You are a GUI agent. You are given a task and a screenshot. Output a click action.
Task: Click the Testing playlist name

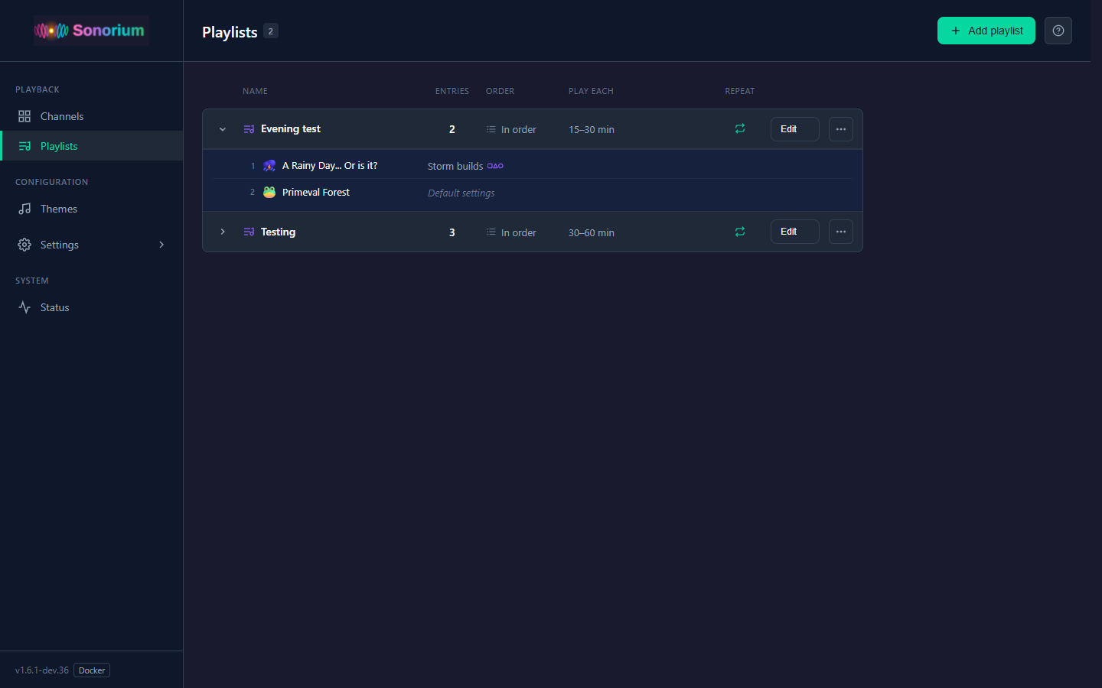[278, 232]
